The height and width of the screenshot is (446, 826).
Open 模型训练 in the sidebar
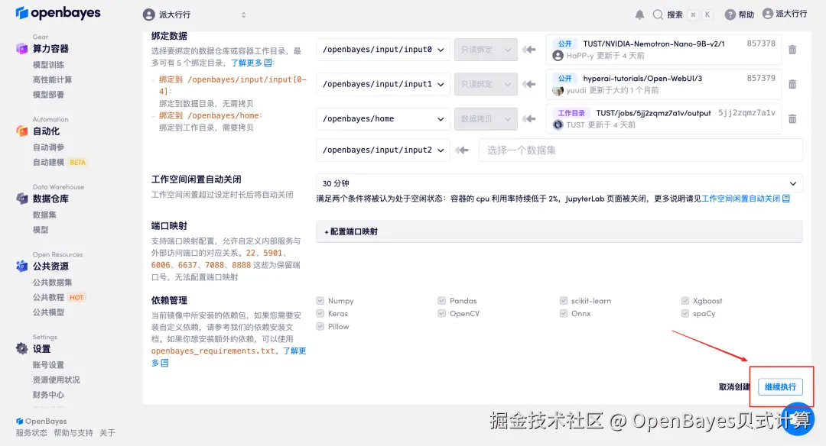pos(48,65)
